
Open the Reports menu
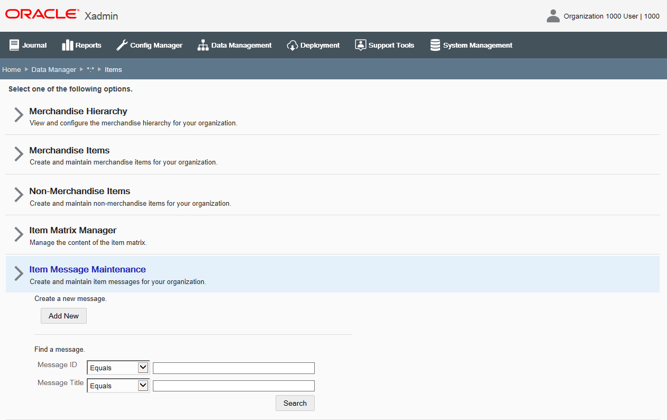[x=81, y=45]
